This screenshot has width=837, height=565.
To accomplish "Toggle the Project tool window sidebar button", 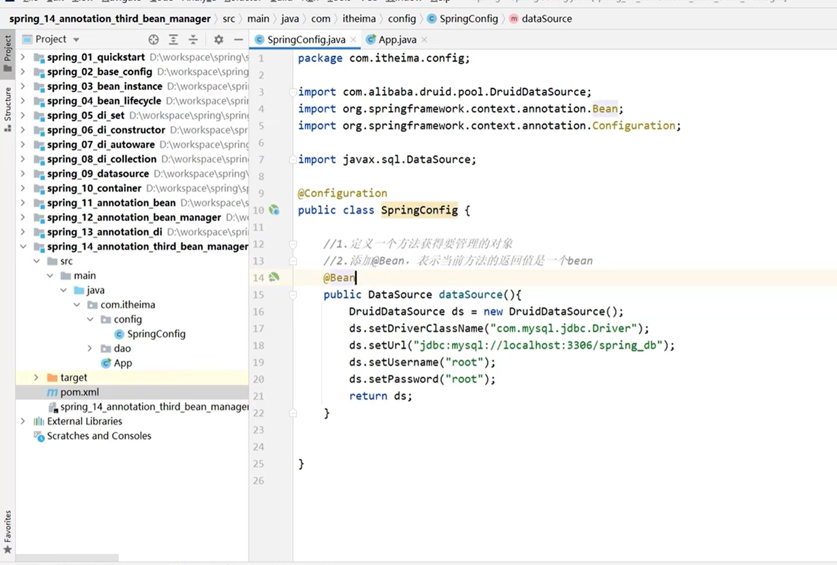I will click(7, 53).
